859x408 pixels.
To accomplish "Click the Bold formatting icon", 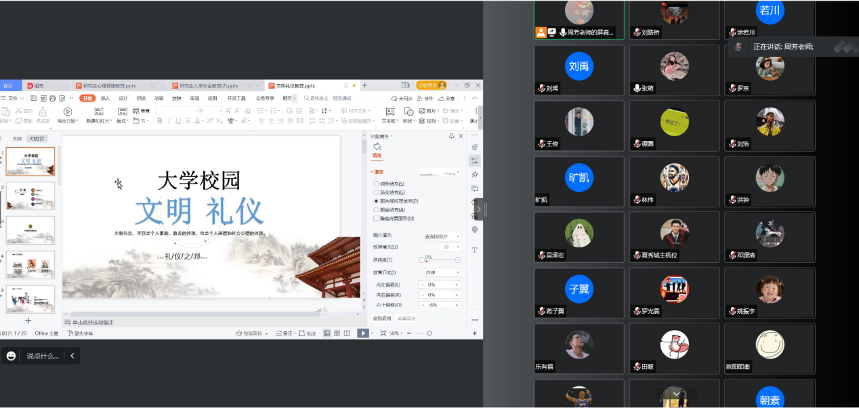I will [x=160, y=121].
